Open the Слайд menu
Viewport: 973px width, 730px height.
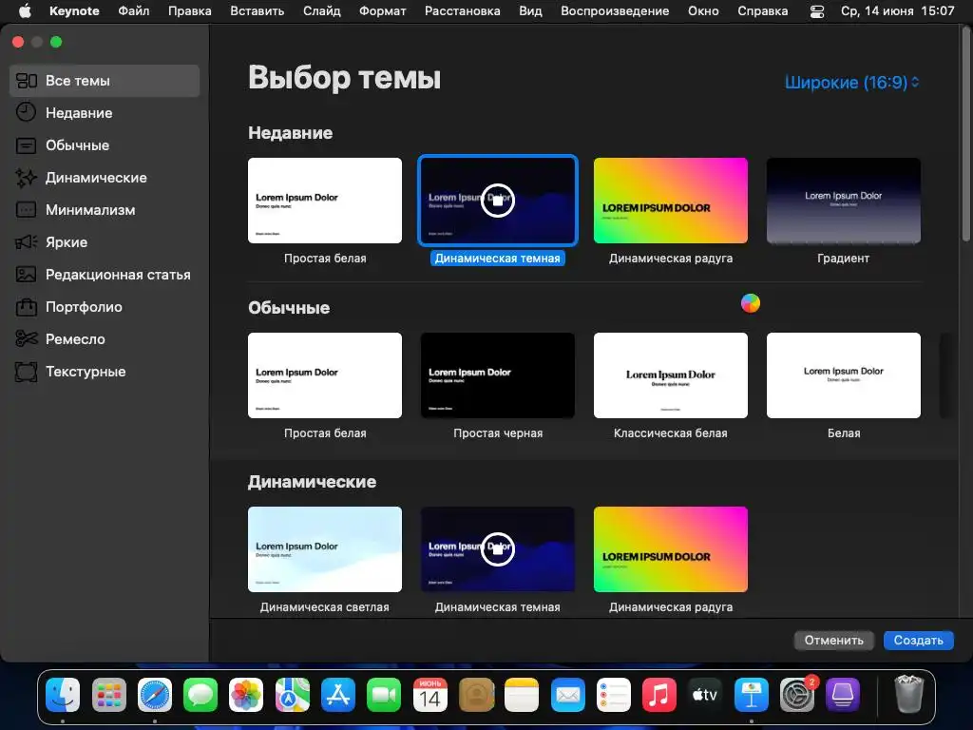click(x=321, y=10)
